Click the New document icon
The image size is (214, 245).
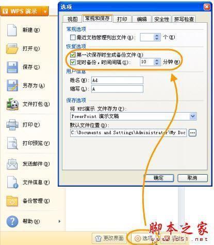(12, 30)
